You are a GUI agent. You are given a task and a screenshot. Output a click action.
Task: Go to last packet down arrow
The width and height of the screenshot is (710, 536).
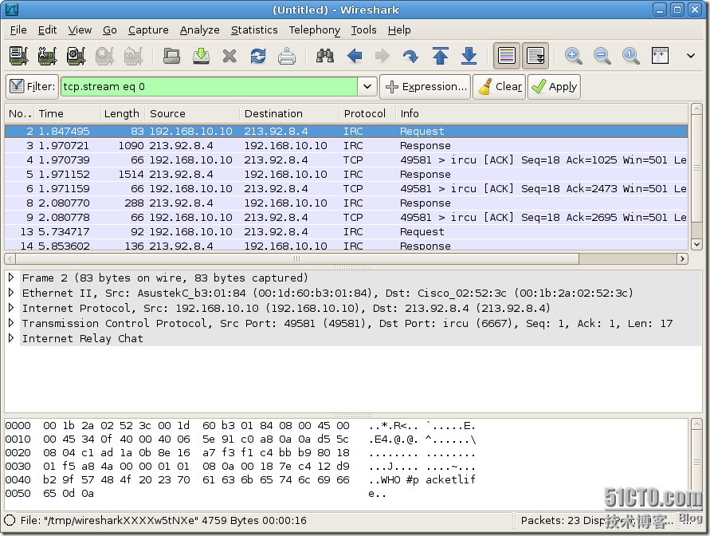tap(469, 56)
